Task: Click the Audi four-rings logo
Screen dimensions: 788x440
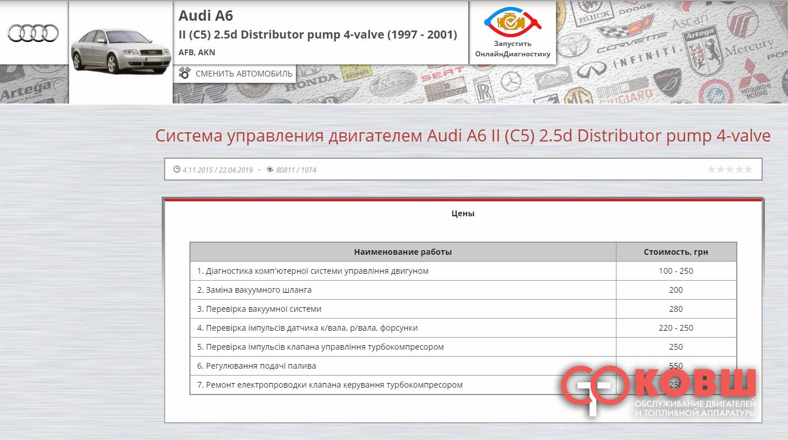Action: [x=33, y=33]
